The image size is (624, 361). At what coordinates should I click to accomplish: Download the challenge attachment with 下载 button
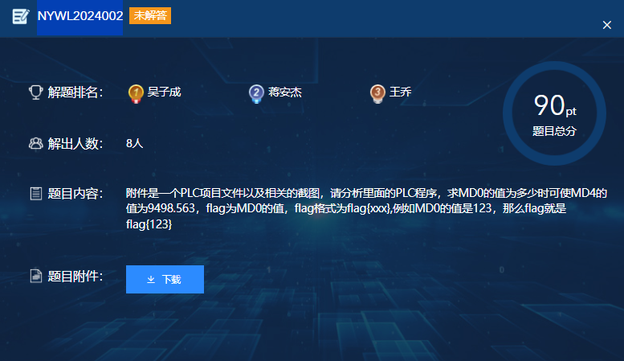pyautogui.click(x=165, y=280)
